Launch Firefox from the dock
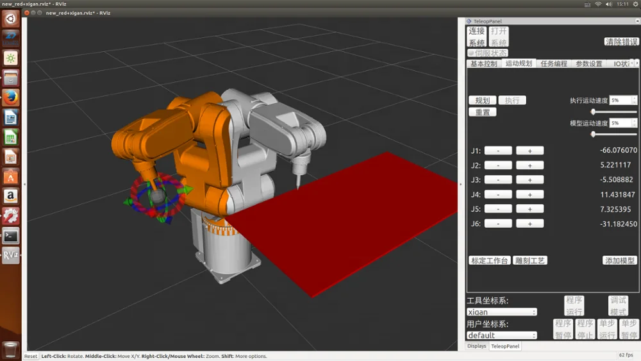Viewport: 641px width, 361px height. (10, 97)
